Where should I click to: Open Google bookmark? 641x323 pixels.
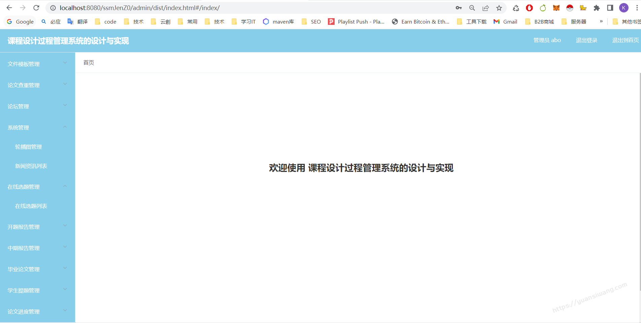20,22
